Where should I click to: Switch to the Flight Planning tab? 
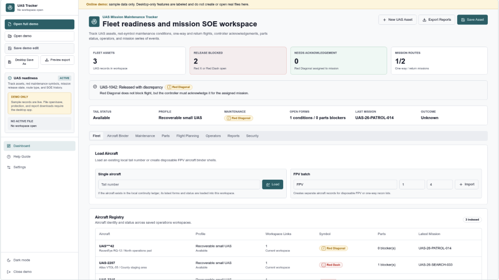pos(187,136)
